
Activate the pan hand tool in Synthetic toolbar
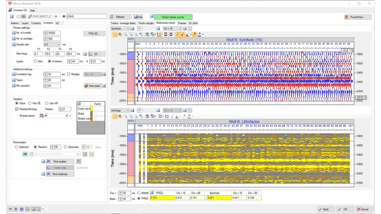[x=120, y=35]
